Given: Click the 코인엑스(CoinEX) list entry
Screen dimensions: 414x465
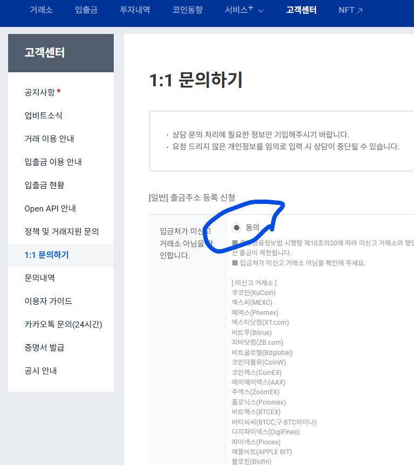Looking at the screenshot, I should click(257, 372).
